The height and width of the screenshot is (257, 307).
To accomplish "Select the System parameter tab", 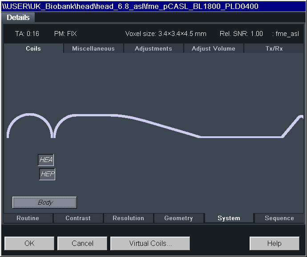I will [229, 218].
